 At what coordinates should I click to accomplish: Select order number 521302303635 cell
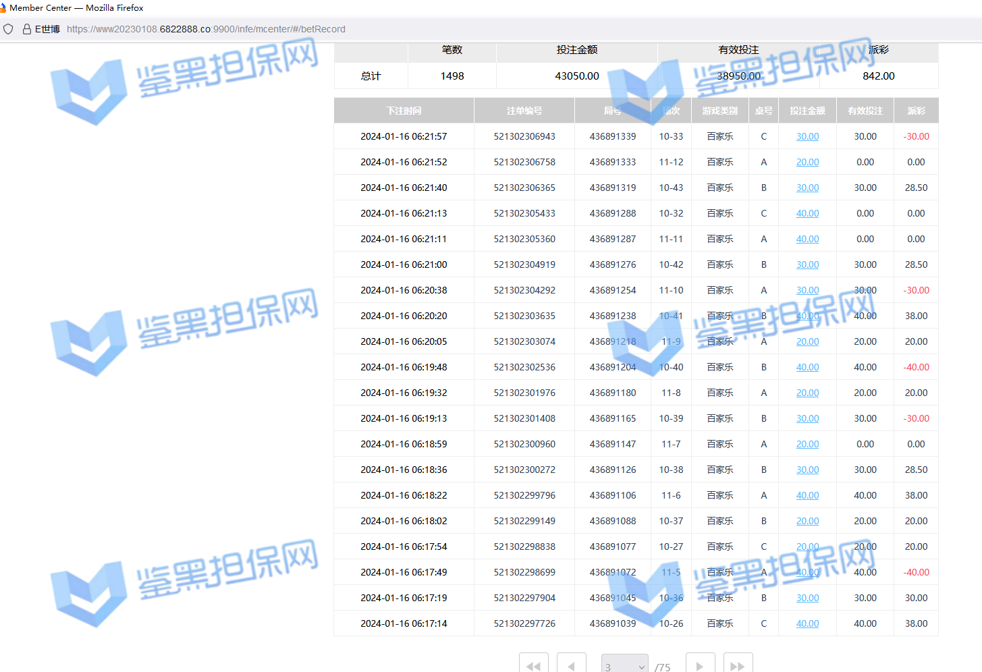(524, 316)
